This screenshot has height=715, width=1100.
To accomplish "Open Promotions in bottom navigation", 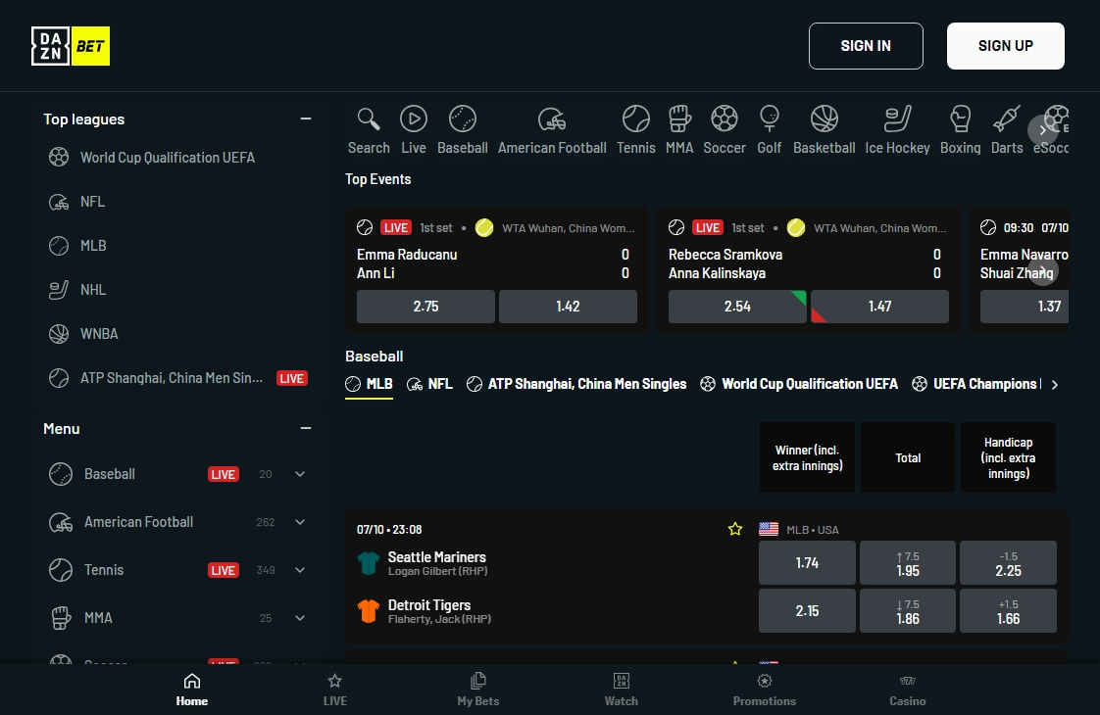I will 764,690.
